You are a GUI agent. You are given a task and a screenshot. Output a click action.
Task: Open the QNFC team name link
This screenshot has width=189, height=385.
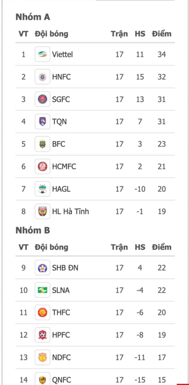pos(61,380)
